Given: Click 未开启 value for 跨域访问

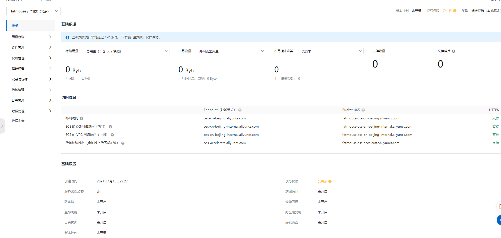Looking at the screenshot, I should click(x=322, y=192).
